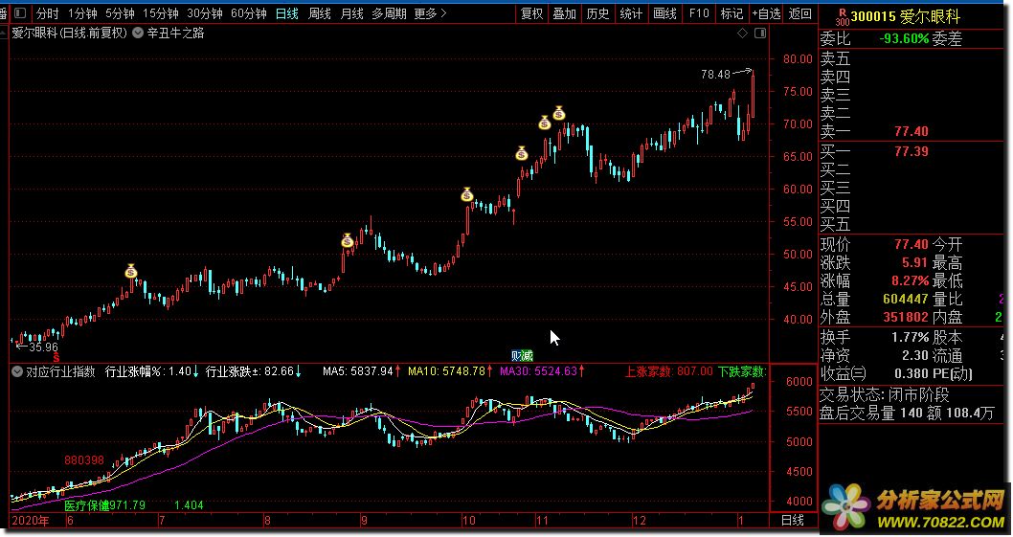Select the 日线 daily tab
The image size is (1013, 537).
click(x=287, y=13)
